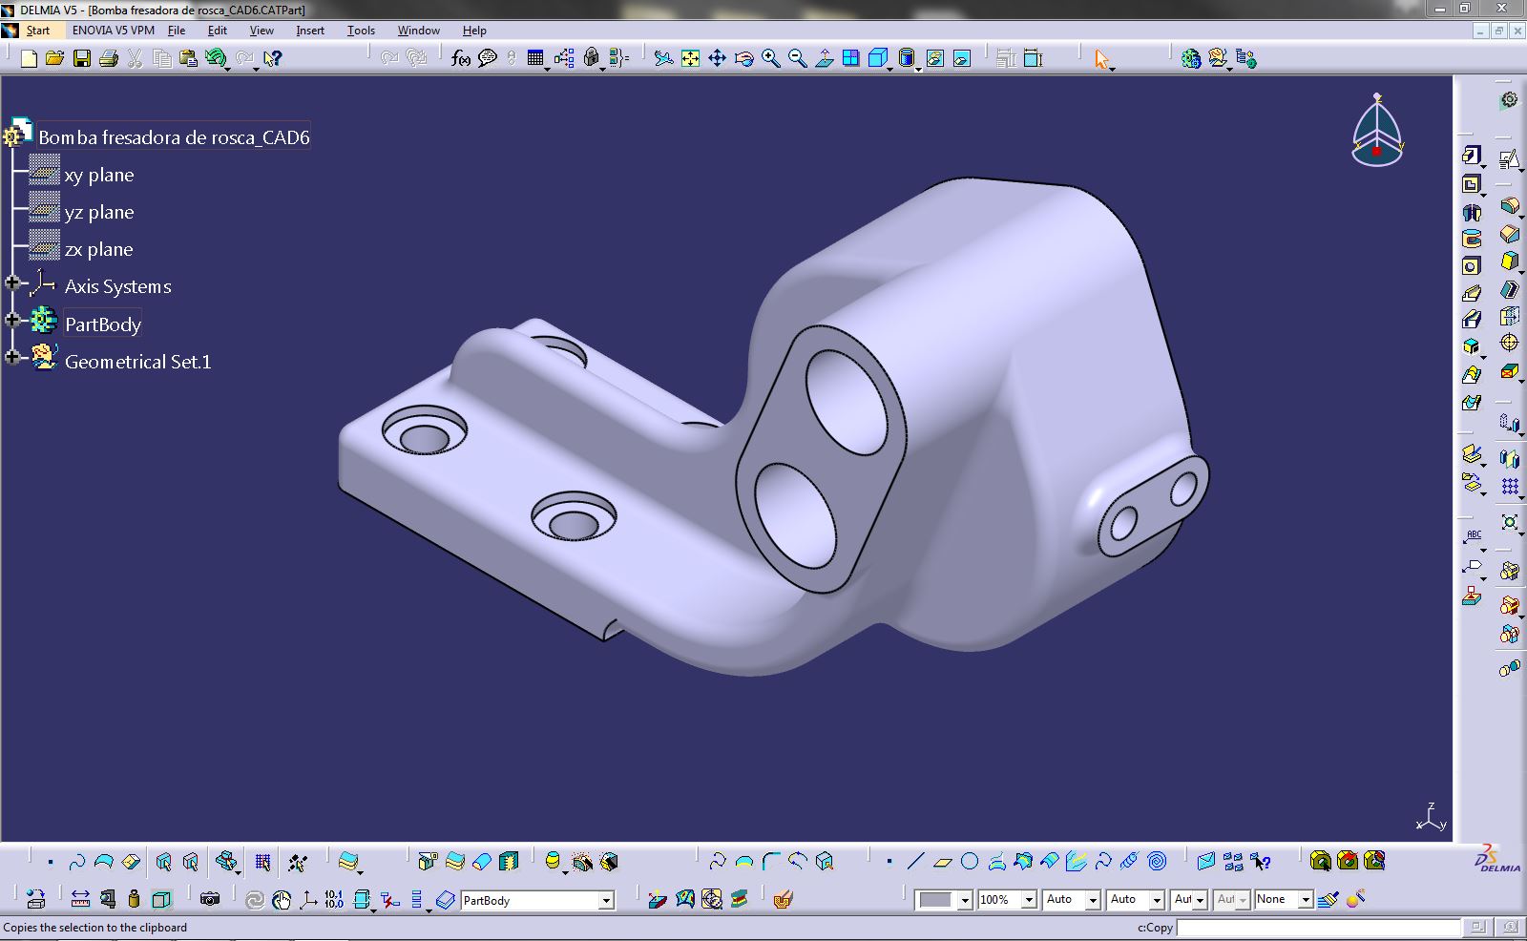Select the Line tool in bottom toolbar
The height and width of the screenshot is (941, 1527).
coord(916,862)
